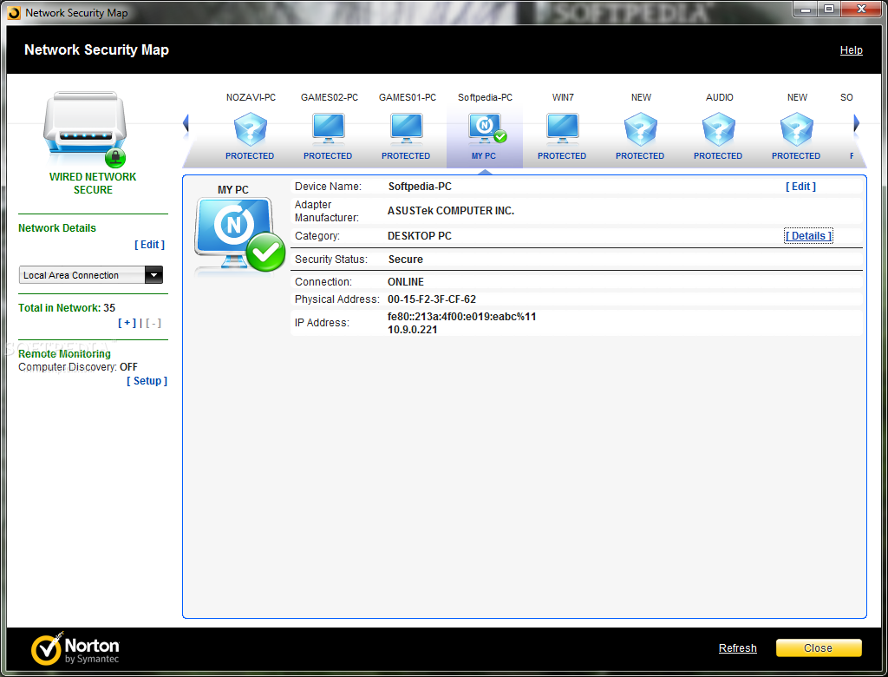Click the AUDIO device name
Viewport: 888px width, 677px height.
click(719, 97)
